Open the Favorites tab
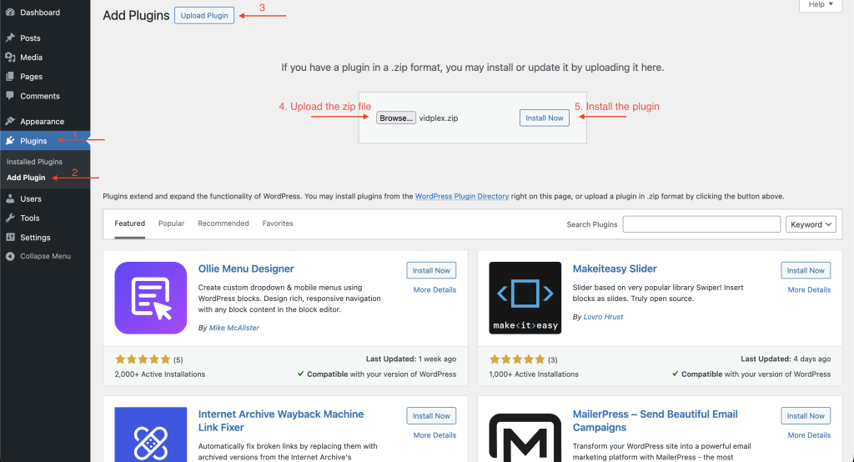 (278, 223)
